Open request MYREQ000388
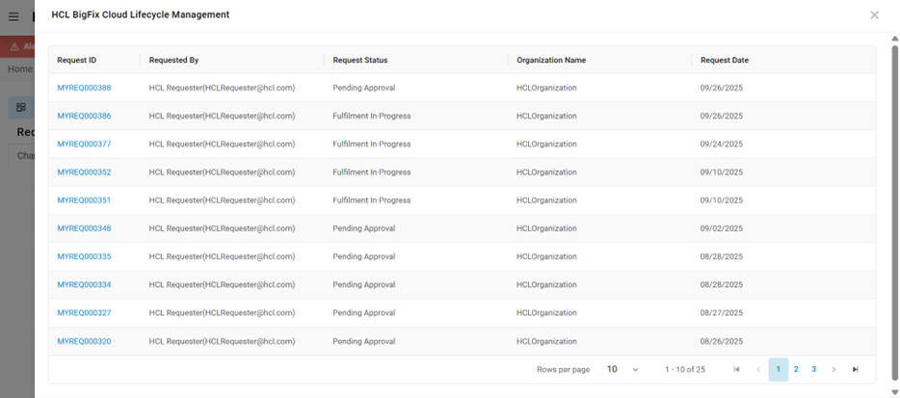The height and width of the screenshot is (398, 900). point(84,88)
